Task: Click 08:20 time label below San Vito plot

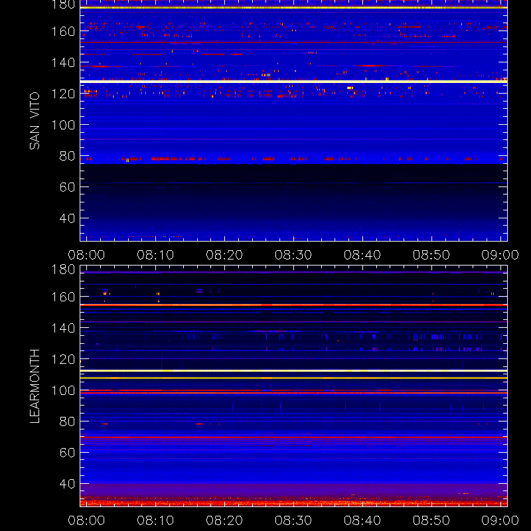Action: click(x=224, y=255)
